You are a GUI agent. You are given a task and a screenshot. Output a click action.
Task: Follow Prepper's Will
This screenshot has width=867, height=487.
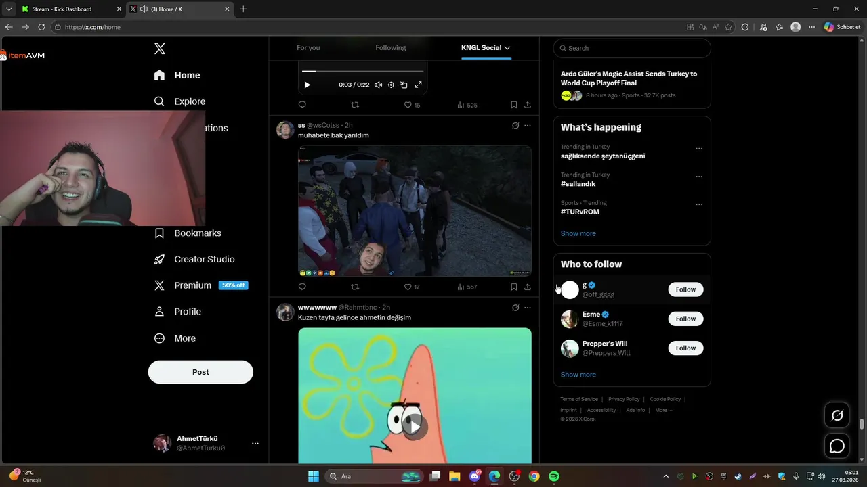coord(685,348)
